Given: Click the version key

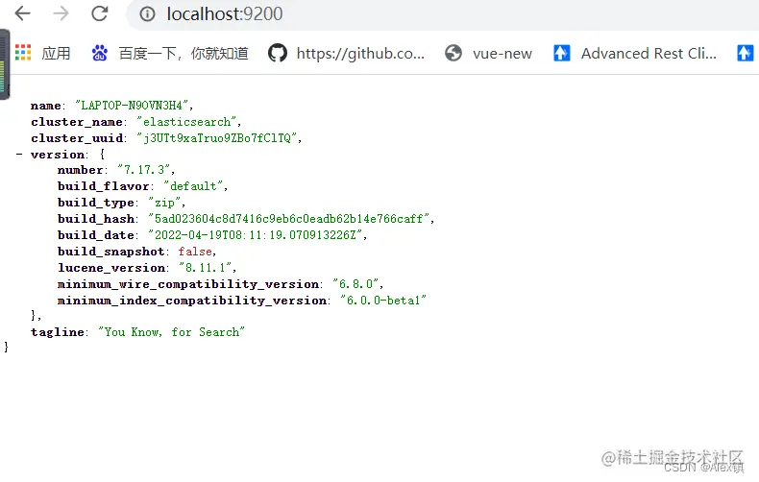Looking at the screenshot, I should (58, 155).
